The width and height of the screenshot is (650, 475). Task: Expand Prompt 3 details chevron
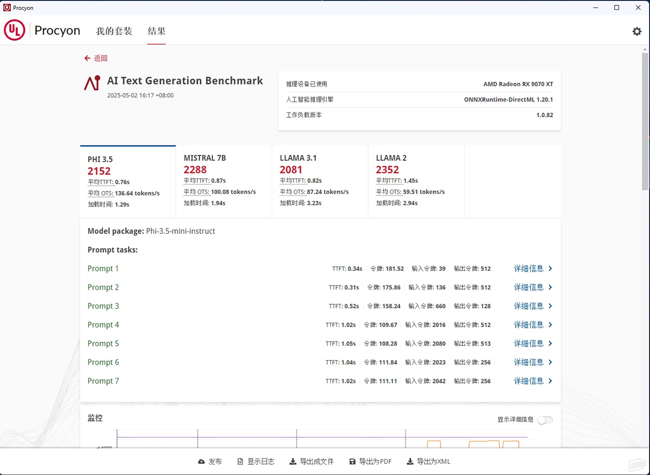pos(550,306)
